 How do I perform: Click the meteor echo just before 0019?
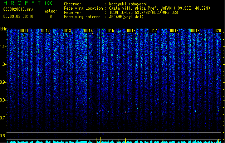[195, 111]
